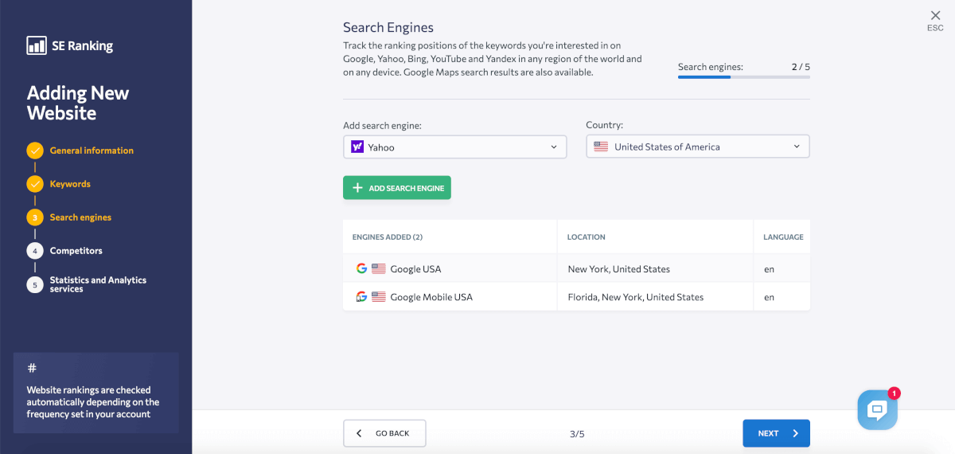This screenshot has height=454, width=955.
Task: Click the Google icon in Google USA row
Action: (x=361, y=269)
